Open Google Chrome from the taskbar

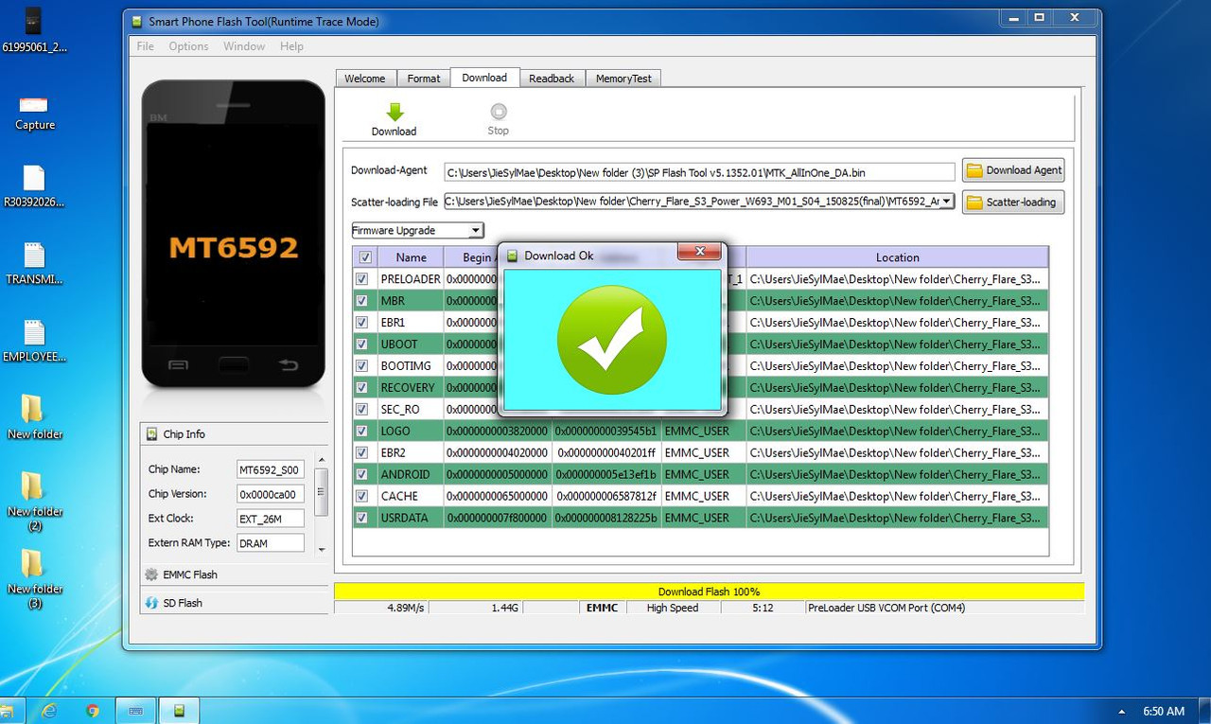(93, 710)
